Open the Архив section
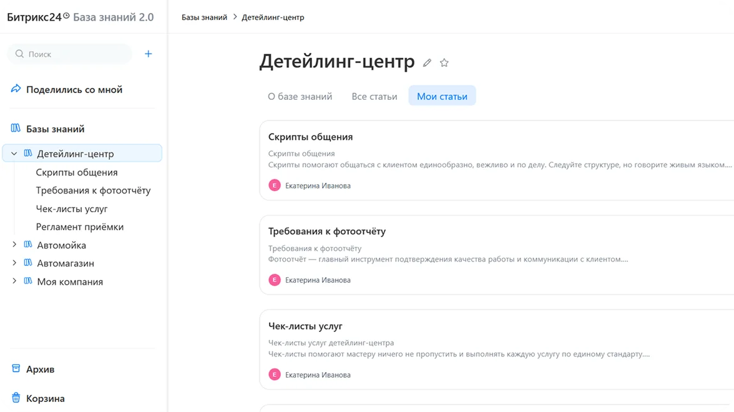Image resolution: width=734 pixels, height=412 pixels. coord(40,369)
